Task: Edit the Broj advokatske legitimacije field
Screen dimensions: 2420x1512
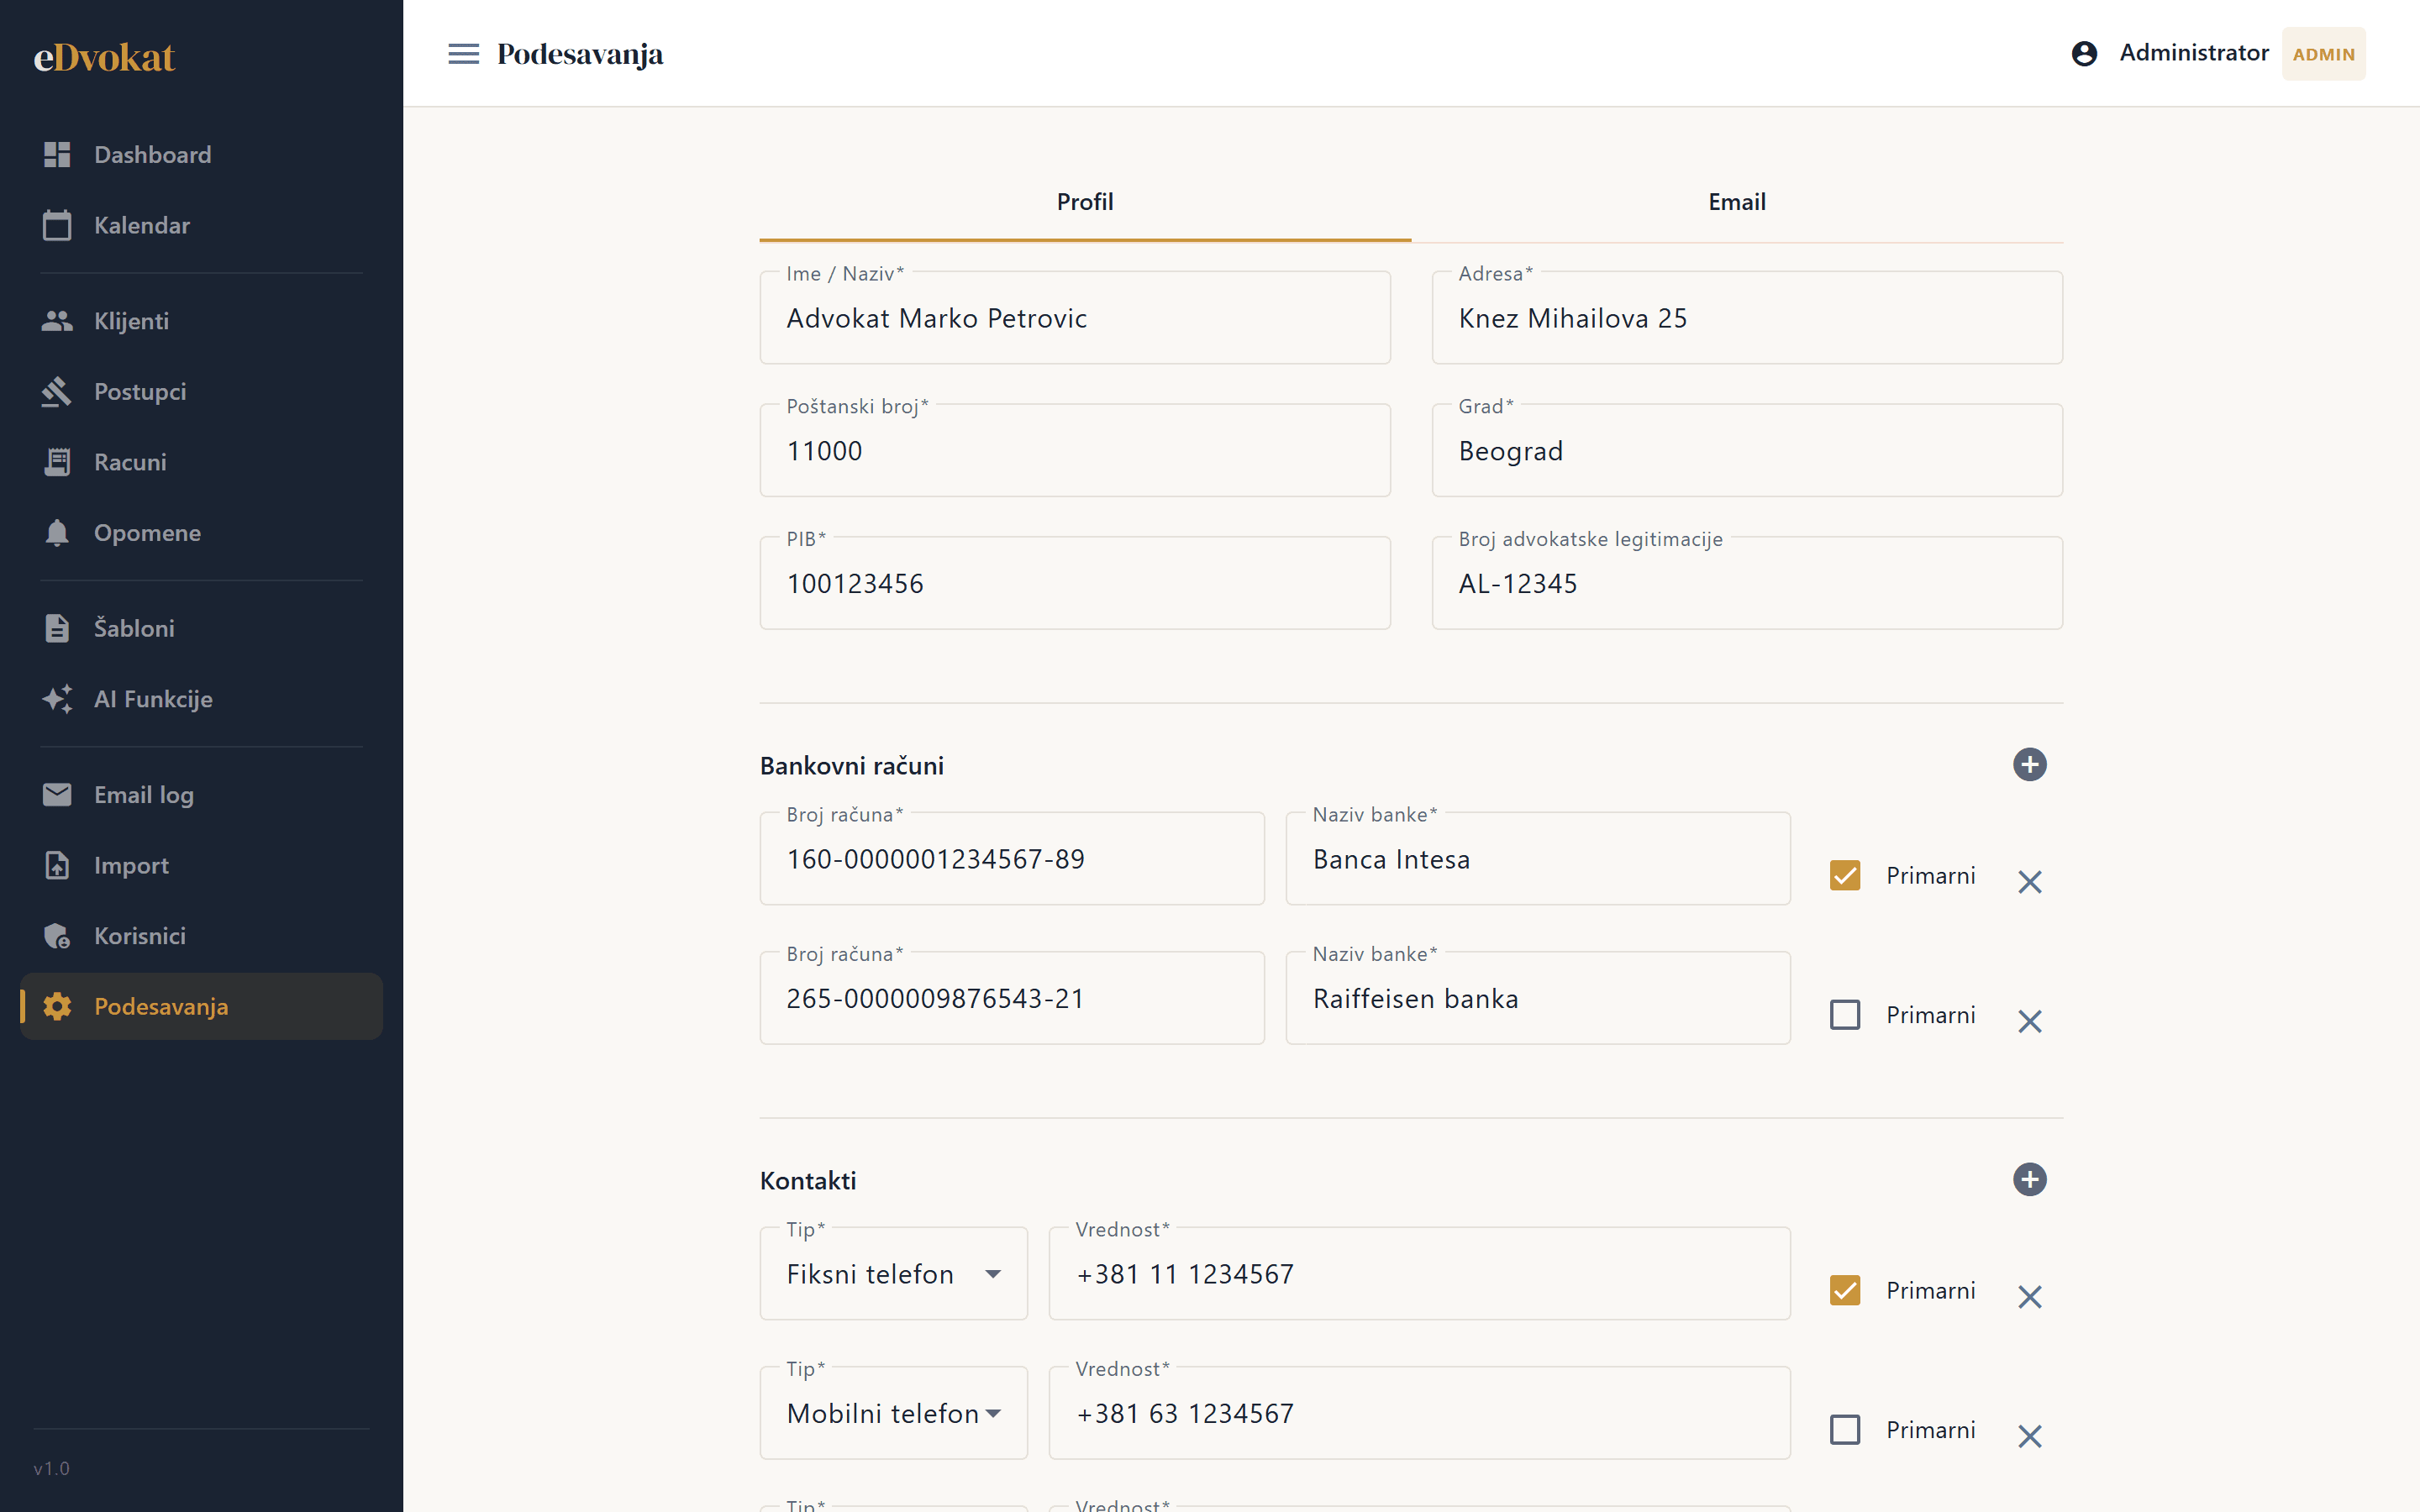Action: tap(1747, 584)
